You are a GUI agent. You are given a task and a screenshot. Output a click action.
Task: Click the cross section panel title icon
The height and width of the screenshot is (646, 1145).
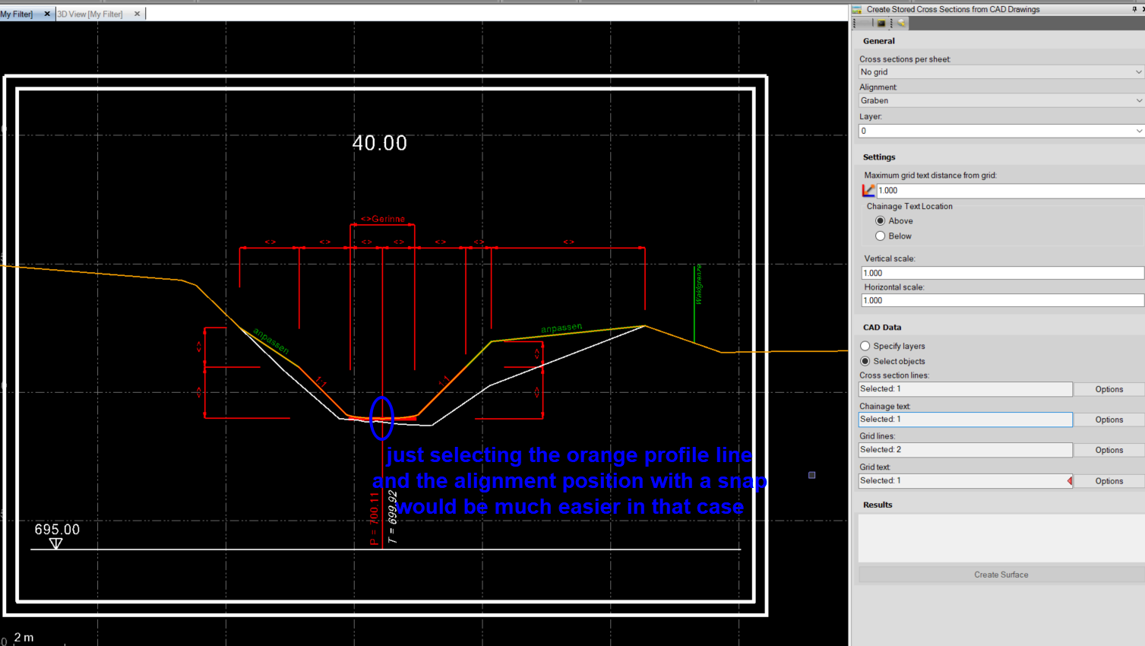coord(857,10)
